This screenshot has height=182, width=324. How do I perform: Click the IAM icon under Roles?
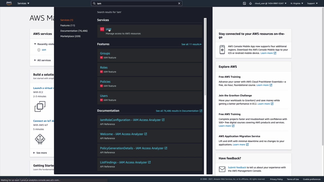[101, 72]
